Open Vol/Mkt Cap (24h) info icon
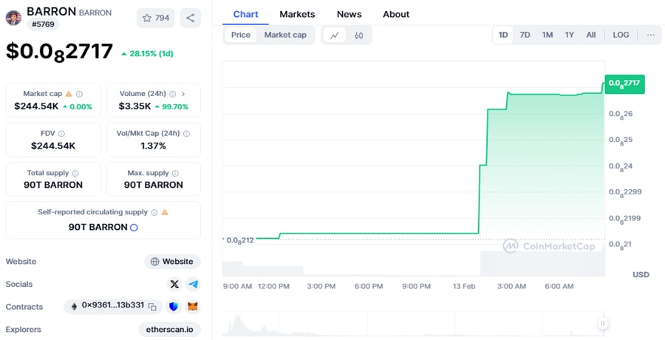 (x=187, y=134)
